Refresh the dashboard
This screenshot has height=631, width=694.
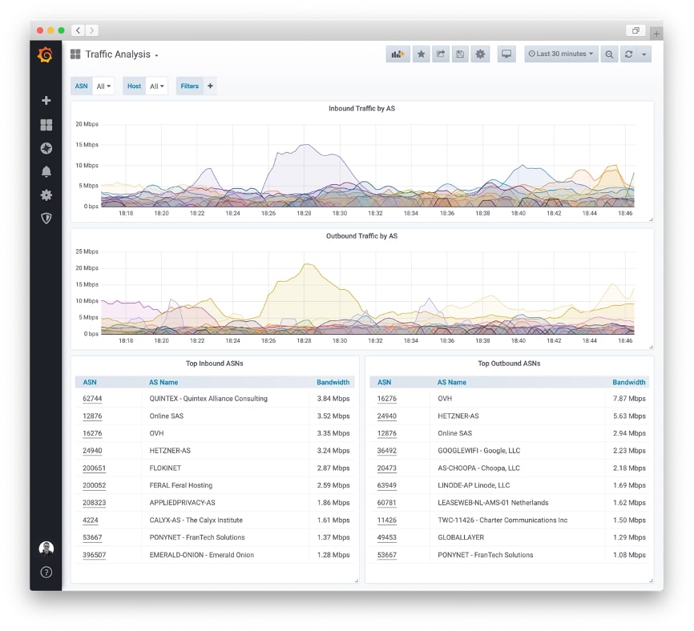click(628, 54)
